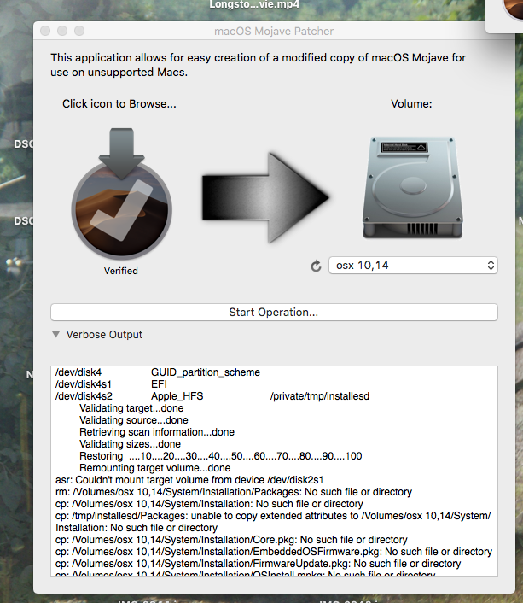Screen dimensions: 523x603
Task: Select the '/dev/disk4s1 EFI' log line
Action: click(111, 384)
